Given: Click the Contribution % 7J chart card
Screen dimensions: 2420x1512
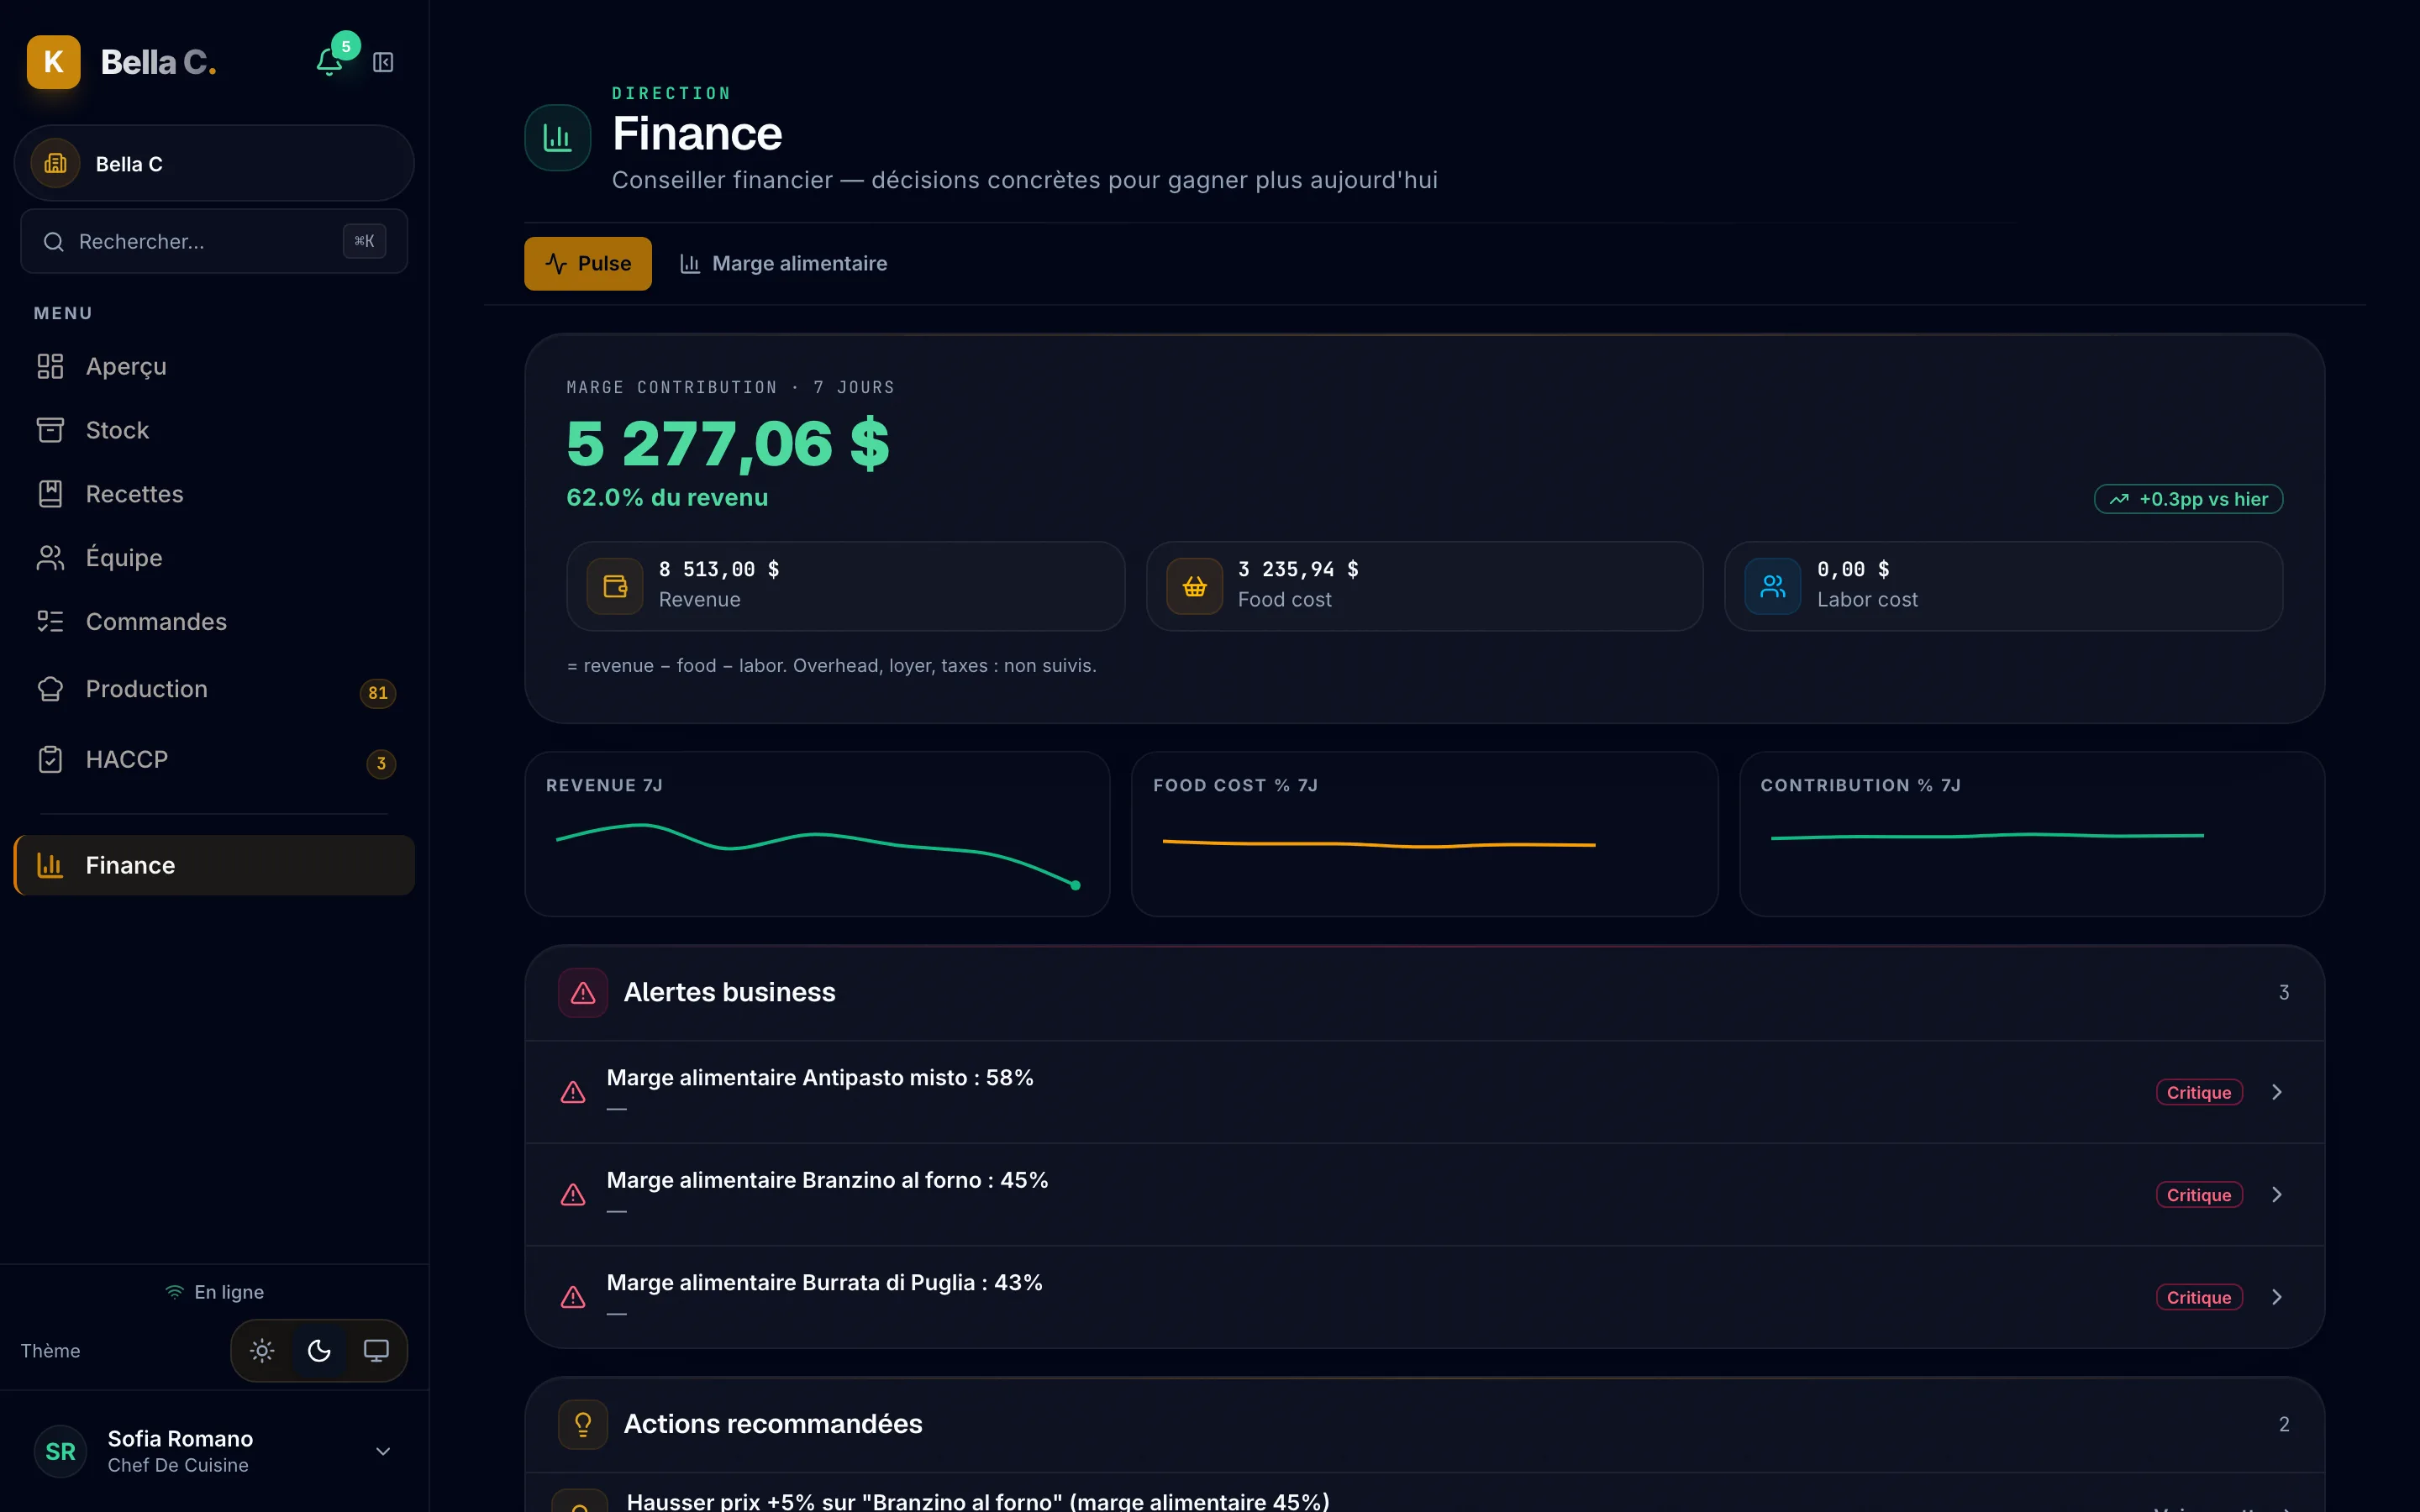Looking at the screenshot, I should [x=2031, y=834].
